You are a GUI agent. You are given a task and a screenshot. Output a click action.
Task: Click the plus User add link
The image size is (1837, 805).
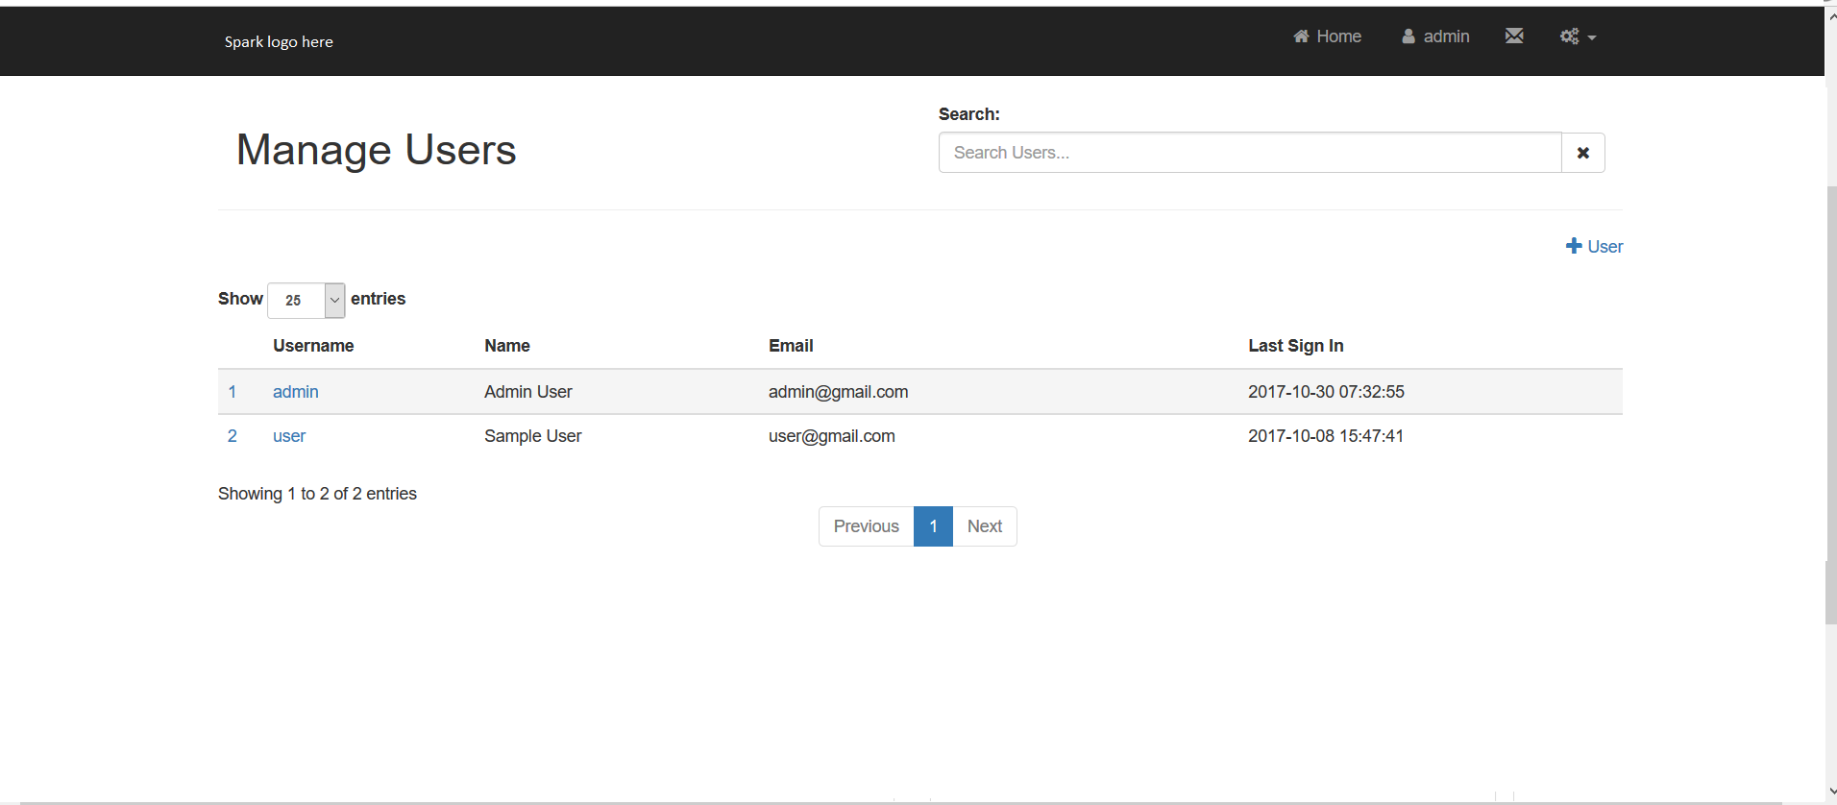coord(1594,247)
